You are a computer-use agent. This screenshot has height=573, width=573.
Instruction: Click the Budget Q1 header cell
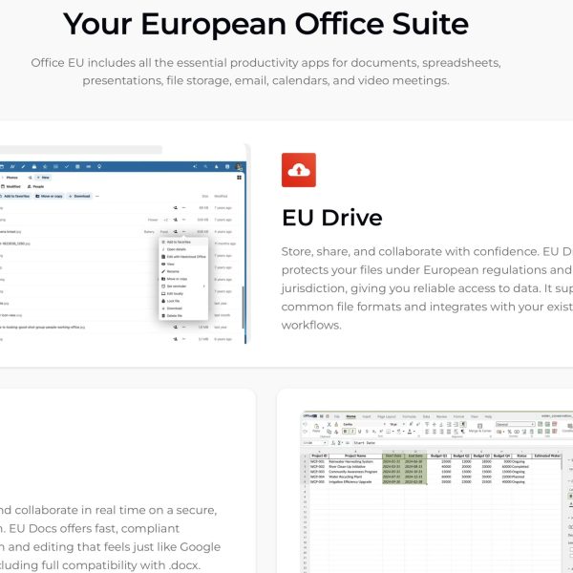pyautogui.click(x=439, y=456)
